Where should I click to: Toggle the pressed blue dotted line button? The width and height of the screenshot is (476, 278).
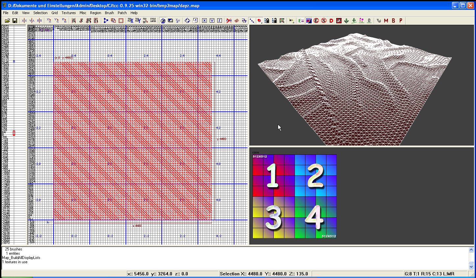(252, 21)
